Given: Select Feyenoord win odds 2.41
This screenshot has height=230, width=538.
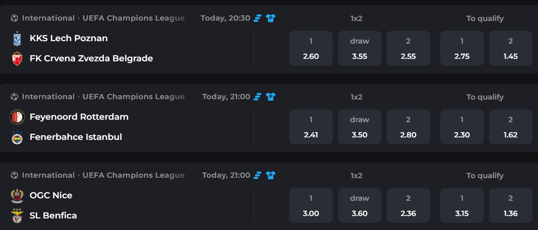Looking at the screenshot, I should 311,127.
